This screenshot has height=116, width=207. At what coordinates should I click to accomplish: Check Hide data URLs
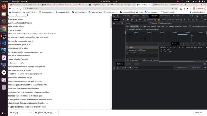tap(159, 23)
